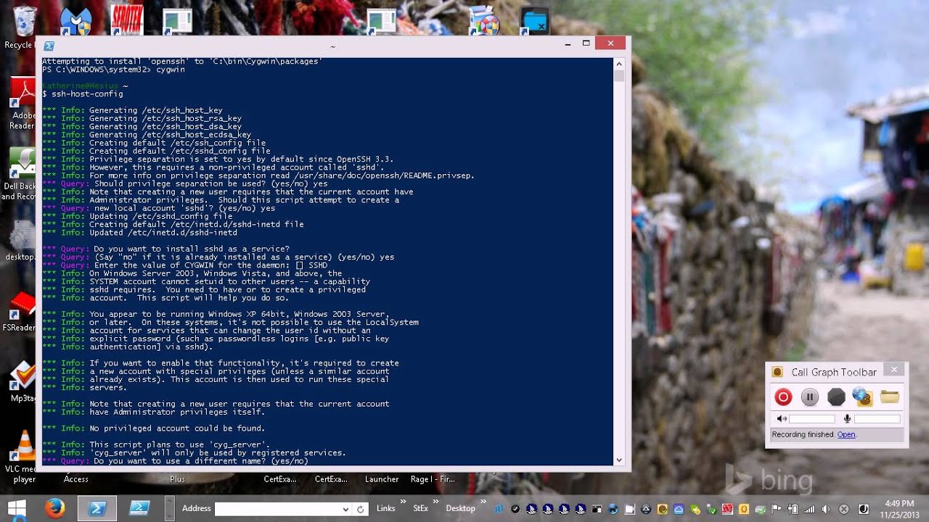Open the Links toolbar on taskbar
Screen dimensions: 929x522
(386, 508)
